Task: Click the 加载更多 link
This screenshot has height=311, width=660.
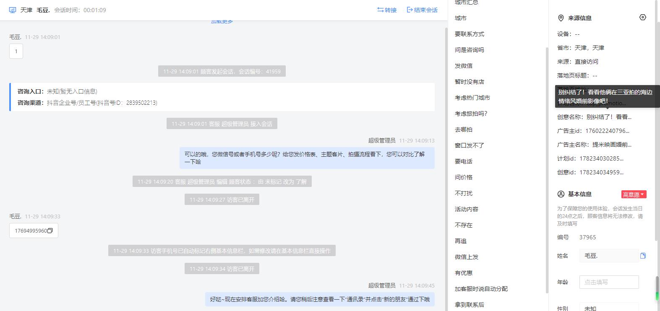Action: tap(222, 21)
